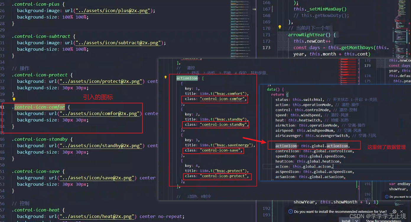Click 'actionIcon: [' array declaration
Screen dimensions: 411x222
190,78
